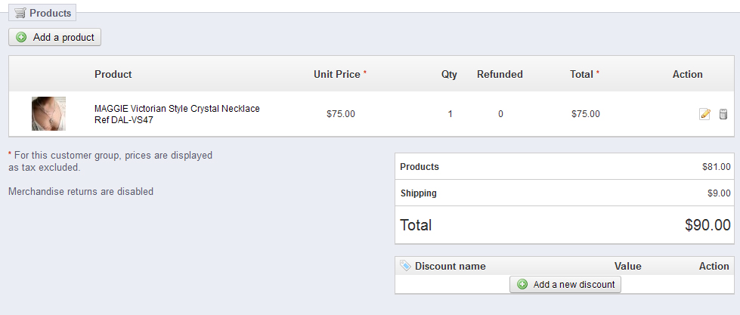The height and width of the screenshot is (315, 740).
Task: Click the necklace unit price $75.00
Action: pos(341,114)
